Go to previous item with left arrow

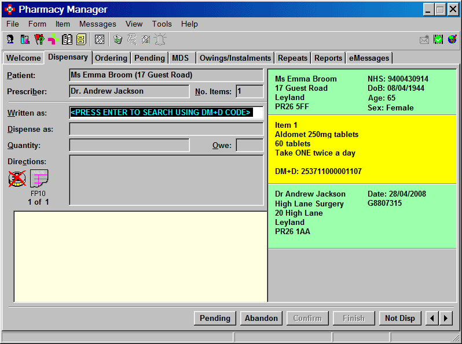coord(432,318)
